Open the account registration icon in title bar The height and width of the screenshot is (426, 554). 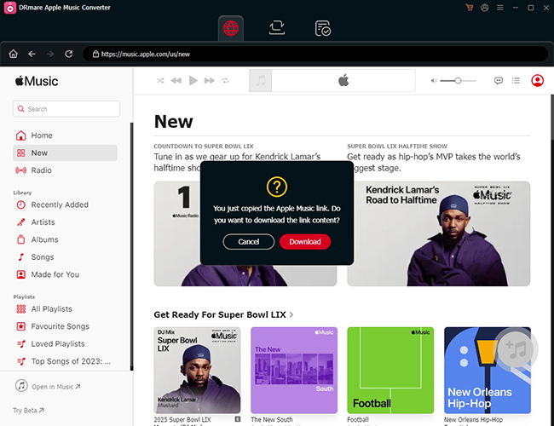tap(485, 8)
